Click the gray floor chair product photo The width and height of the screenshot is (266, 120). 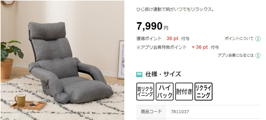tap(62, 60)
